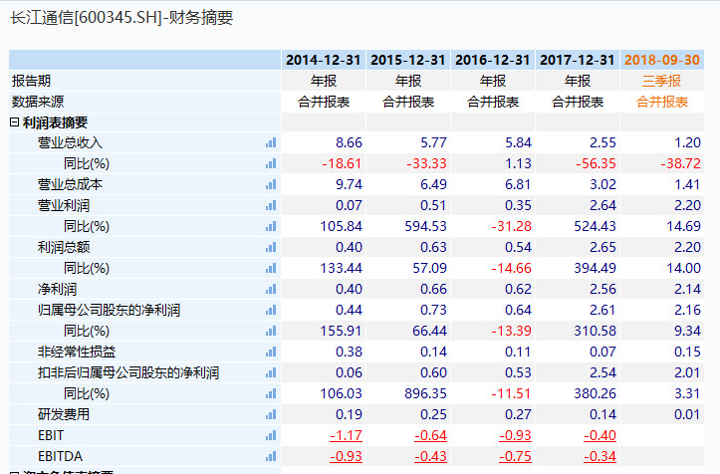The height and width of the screenshot is (474, 720).
Task: Select the 2015-12-31 column header
Action: pyautogui.click(x=407, y=60)
